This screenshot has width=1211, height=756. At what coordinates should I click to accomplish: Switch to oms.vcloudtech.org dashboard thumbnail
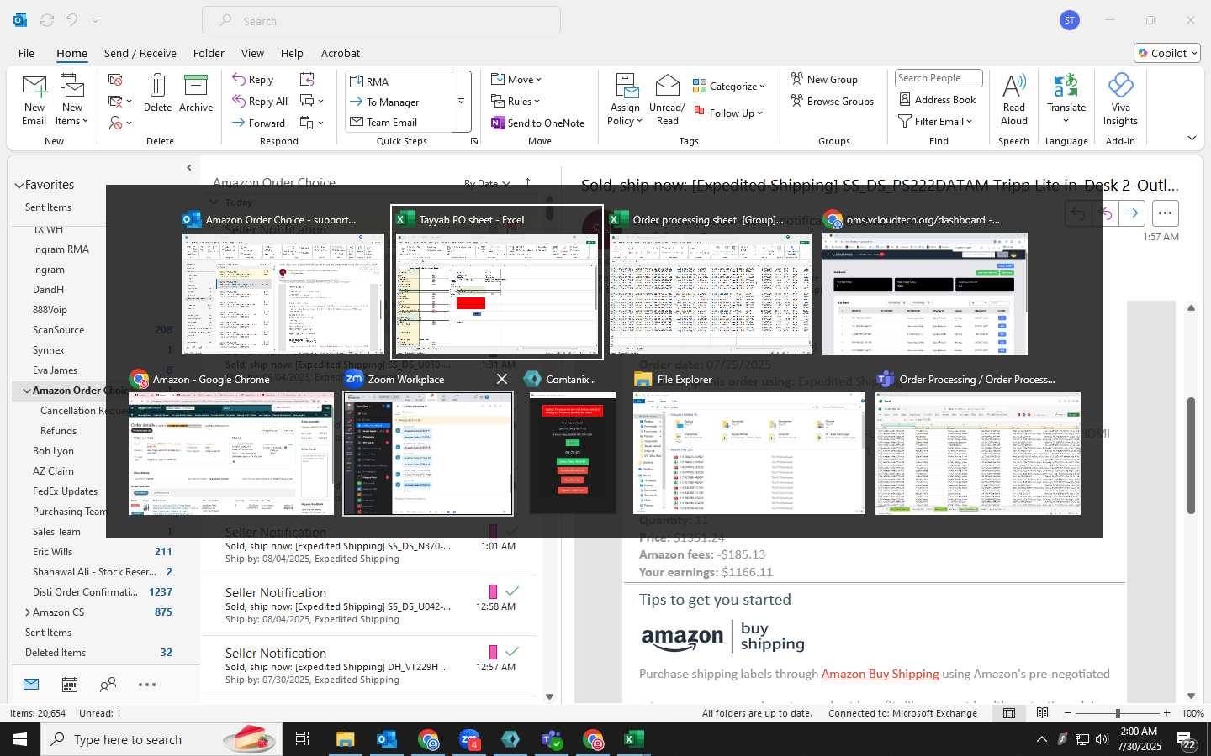[925, 294]
